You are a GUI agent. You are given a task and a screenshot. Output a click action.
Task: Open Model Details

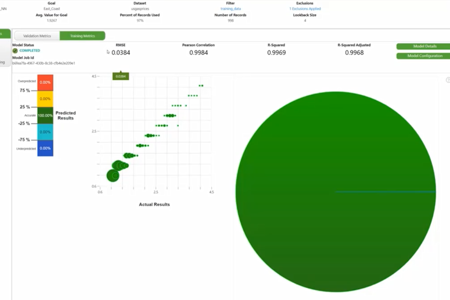click(423, 46)
